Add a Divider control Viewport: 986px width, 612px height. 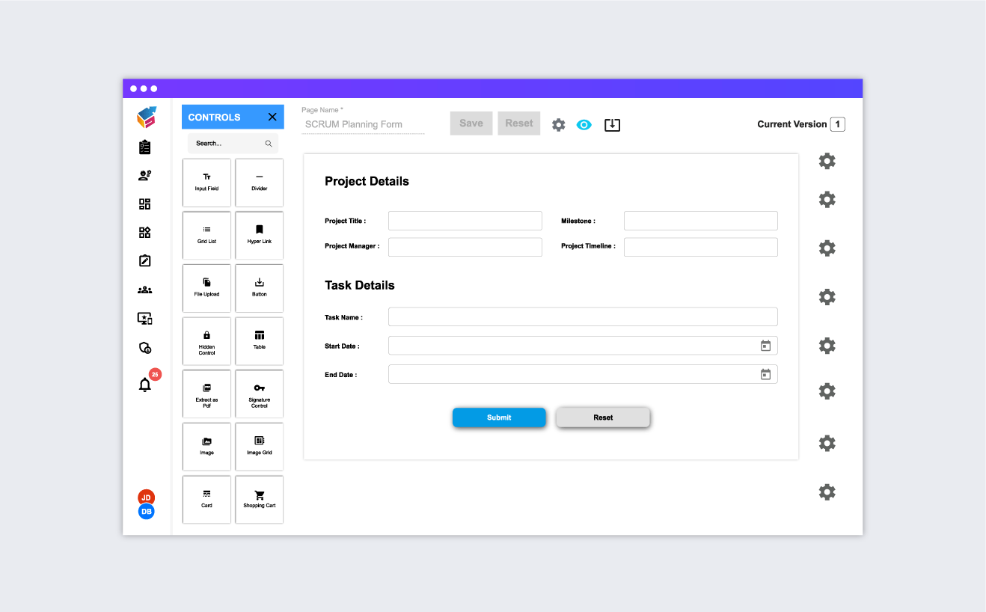(259, 183)
